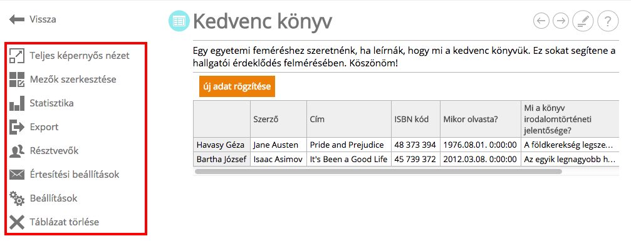The height and width of the screenshot is (241, 631).
Task: Select the Havasy Géza row header
Action: tap(222, 145)
